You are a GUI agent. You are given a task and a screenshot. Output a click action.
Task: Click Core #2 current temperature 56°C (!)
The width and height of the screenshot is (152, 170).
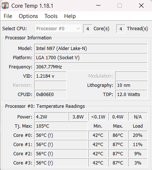tap(61, 154)
